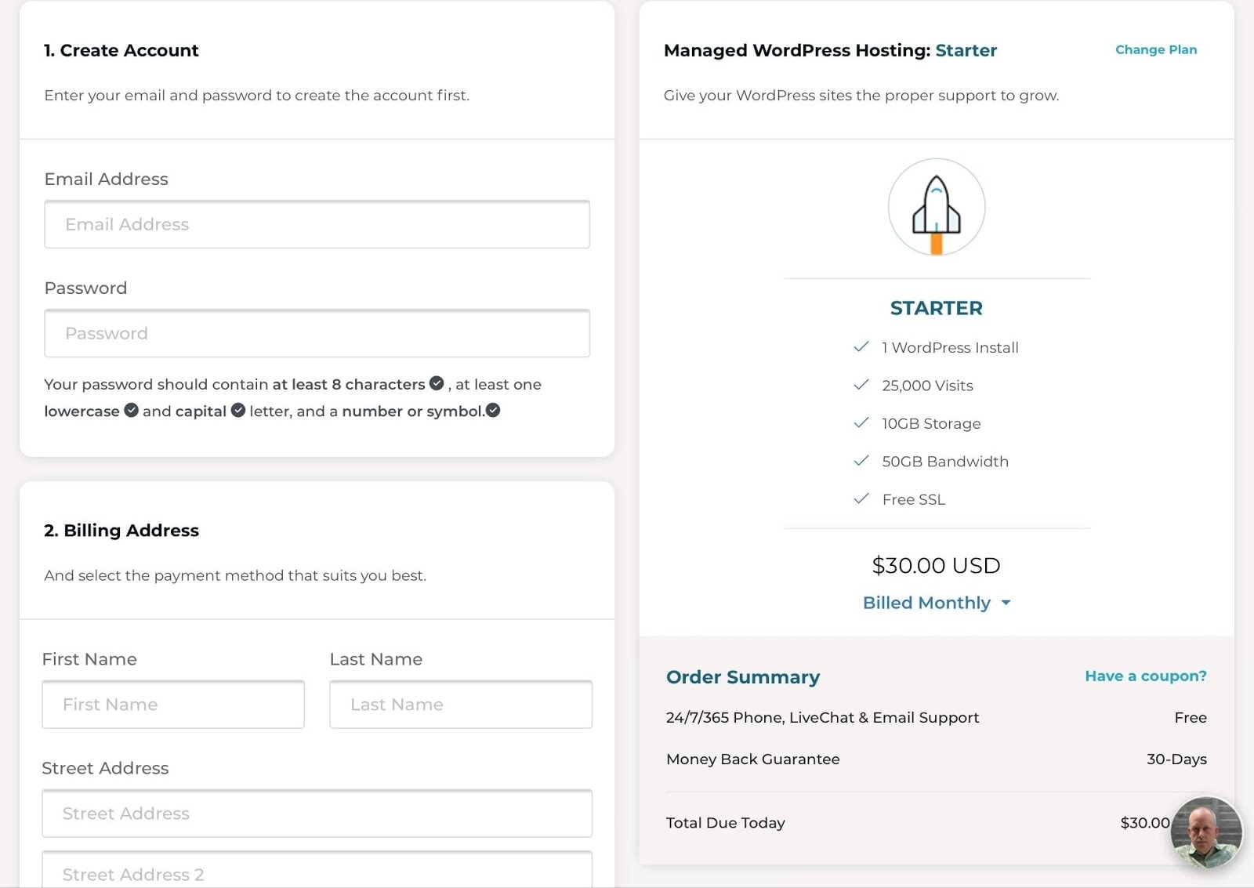The width and height of the screenshot is (1254, 888).
Task: Focus the Street Address input field
Action: tap(317, 813)
